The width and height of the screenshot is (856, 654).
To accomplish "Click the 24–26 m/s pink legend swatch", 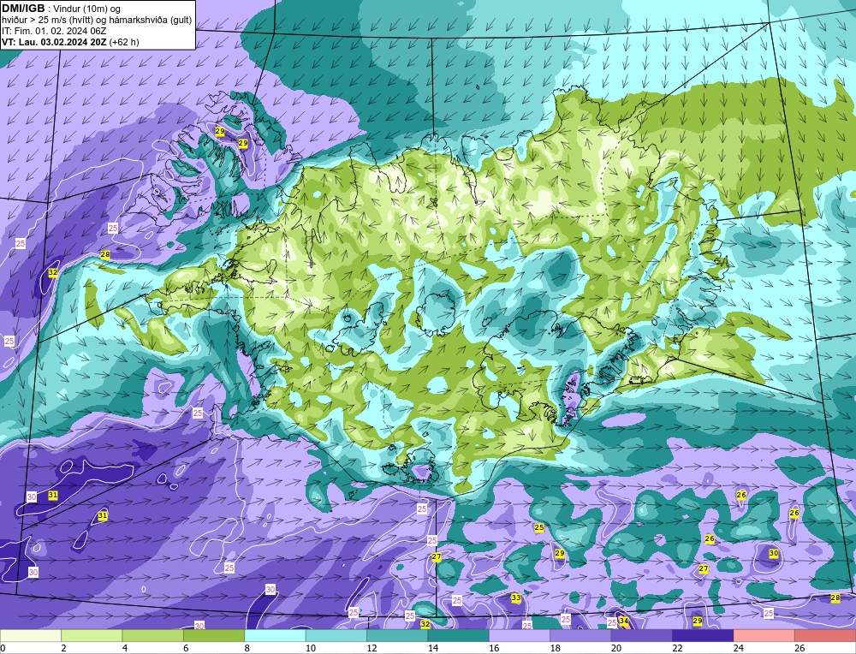I will point(764,636).
